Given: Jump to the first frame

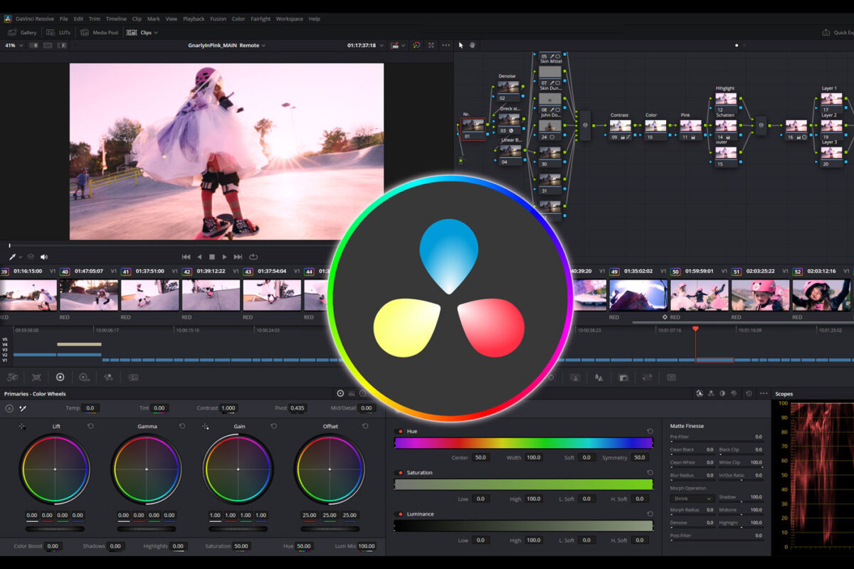Looking at the screenshot, I should (x=186, y=257).
